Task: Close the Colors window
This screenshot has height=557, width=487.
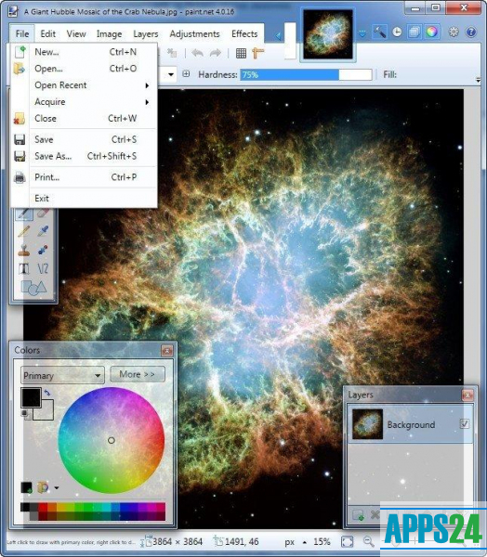Action: 167,351
